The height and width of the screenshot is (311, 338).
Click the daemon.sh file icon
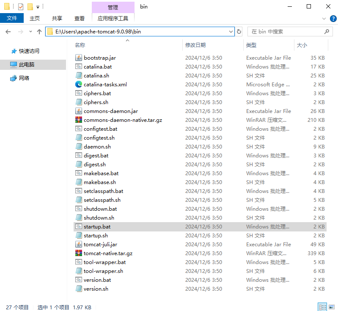[x=78, y=147]
